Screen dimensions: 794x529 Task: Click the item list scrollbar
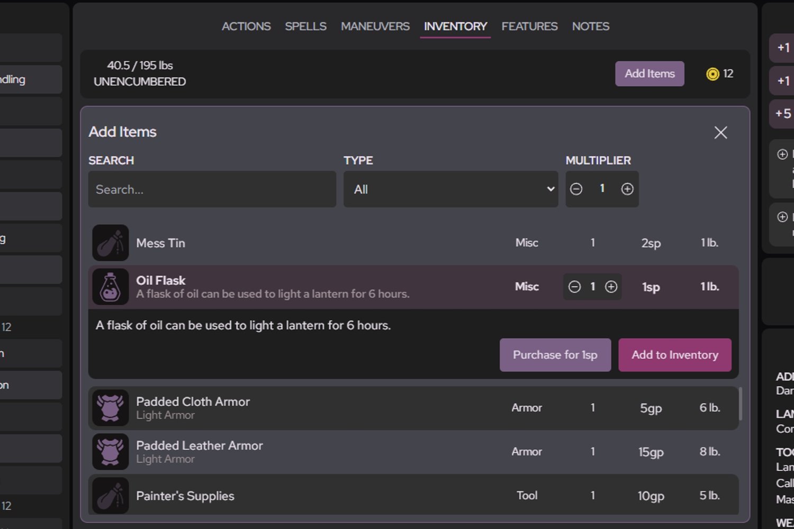pos(740,404)
